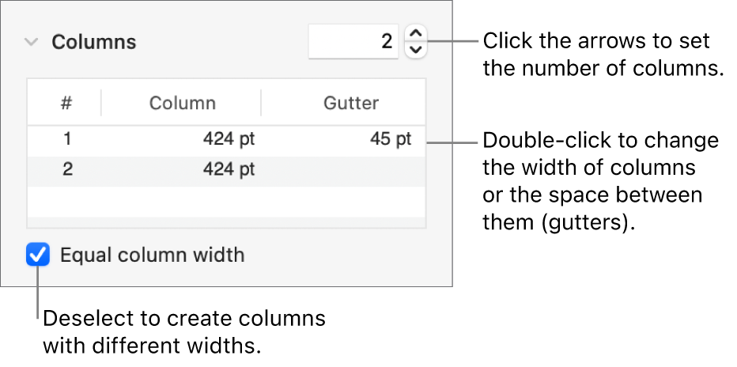Click the up arrow of the columns stepper
The width and height of the screenshot is (737, 367).
(416, 33)
